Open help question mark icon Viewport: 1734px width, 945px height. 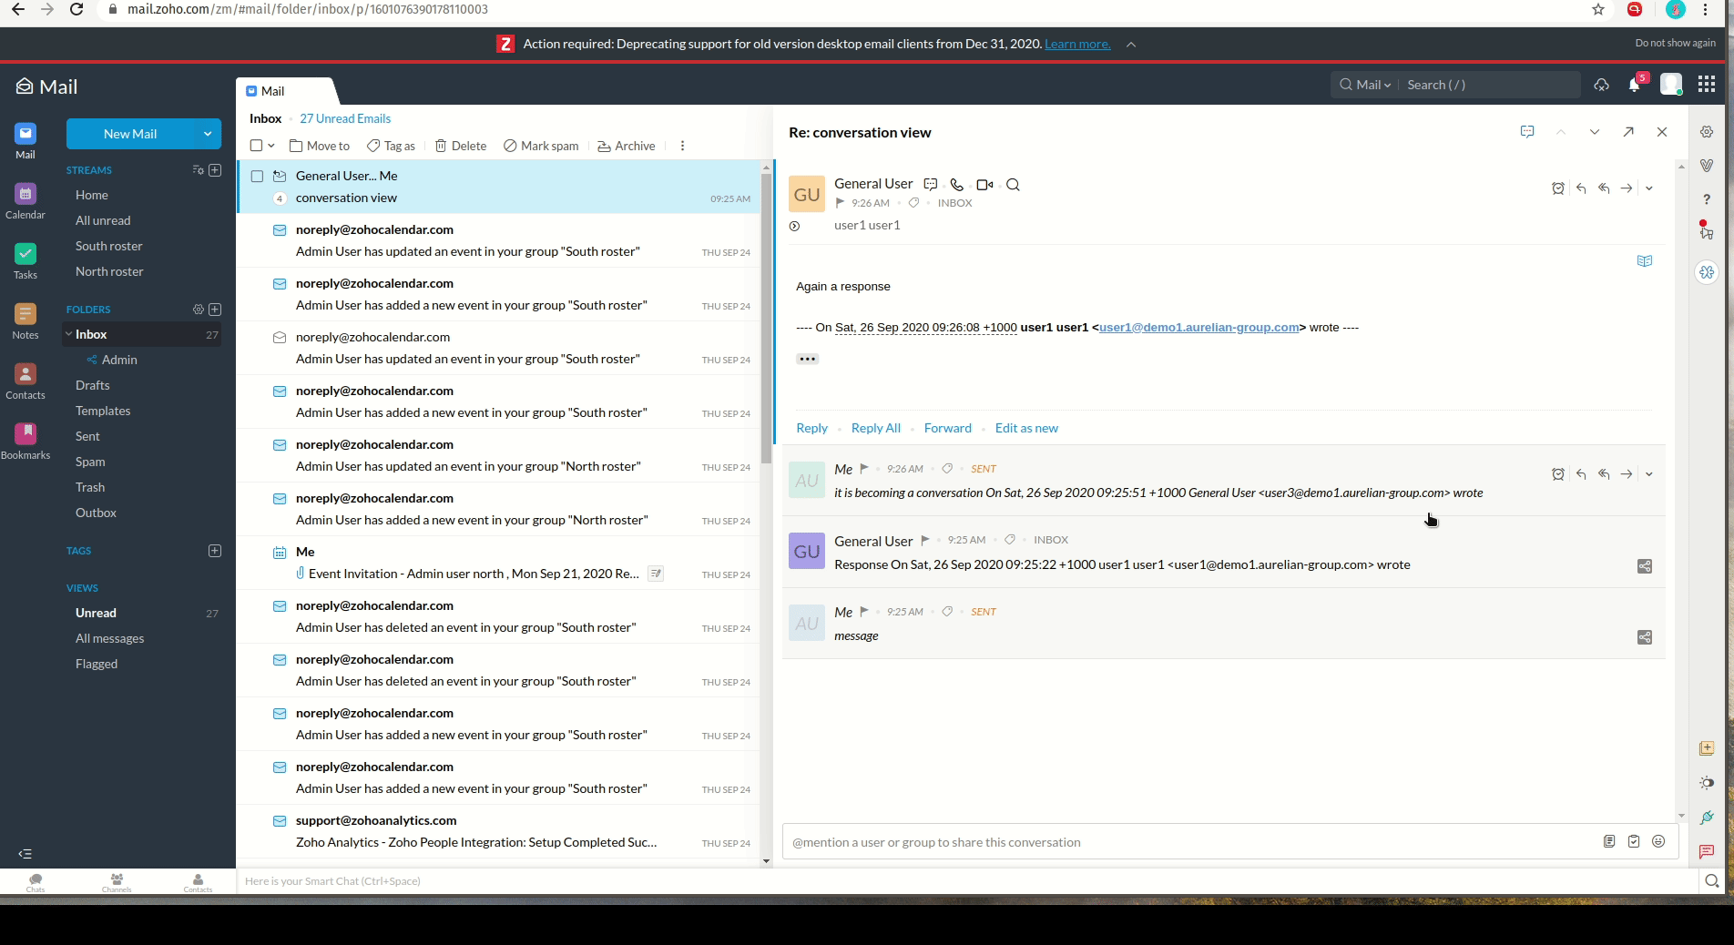pos(1707,199)
